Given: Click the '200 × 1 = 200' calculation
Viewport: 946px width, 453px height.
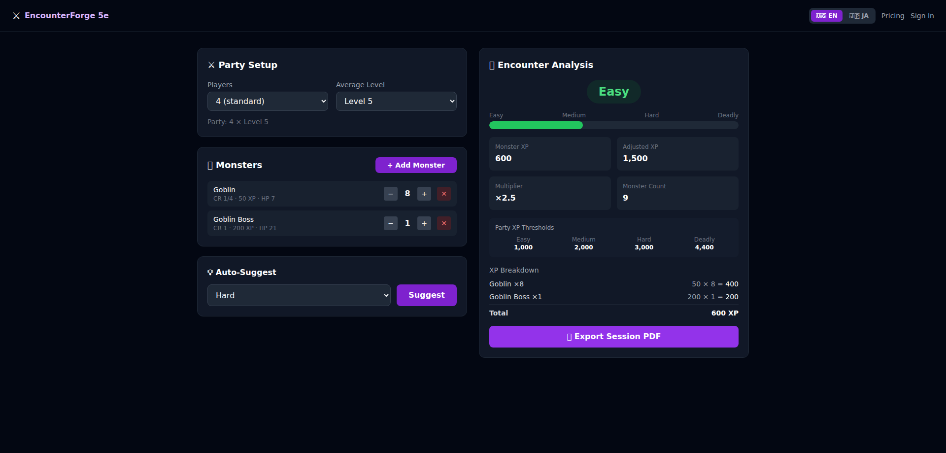Looking at the screenshot, I should click(713, 297).
